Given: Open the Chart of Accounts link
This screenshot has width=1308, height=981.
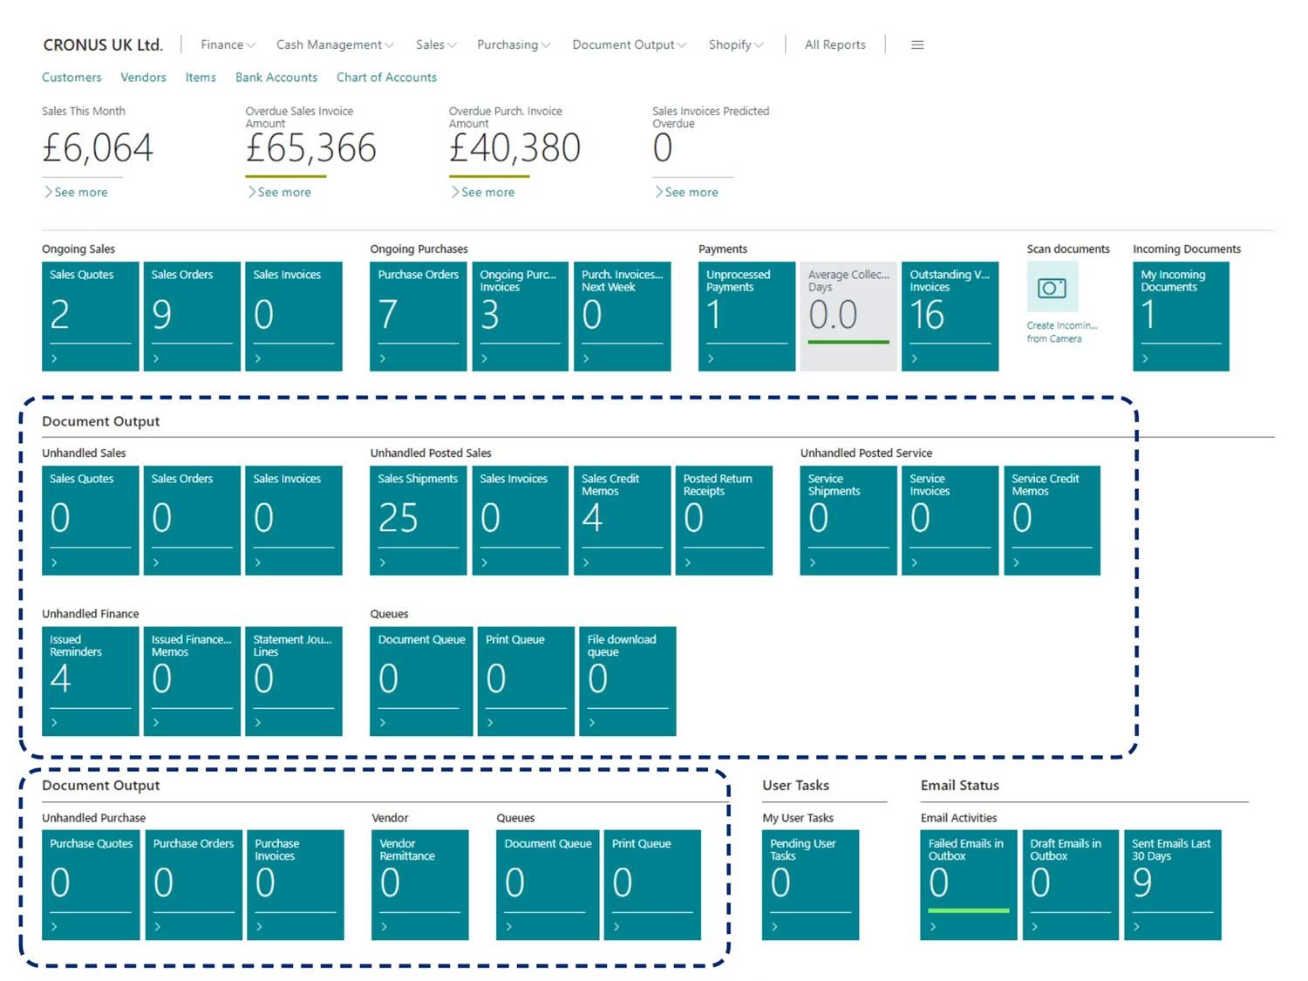Looking at the screenshot, I should click(x=386, y=78).
